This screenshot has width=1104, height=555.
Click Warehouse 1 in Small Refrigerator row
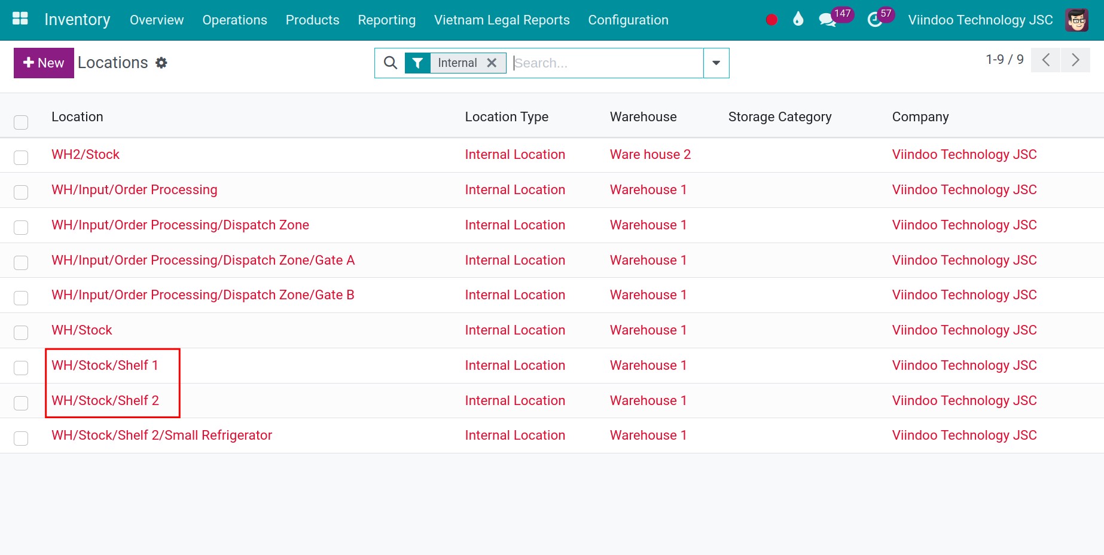pyautogui.click(x=648, y=435)
